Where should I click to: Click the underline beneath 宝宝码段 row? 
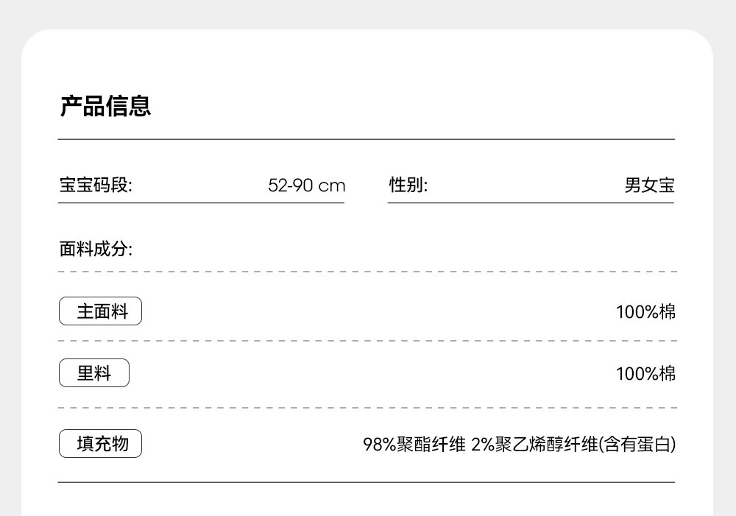tap(201, 203)
